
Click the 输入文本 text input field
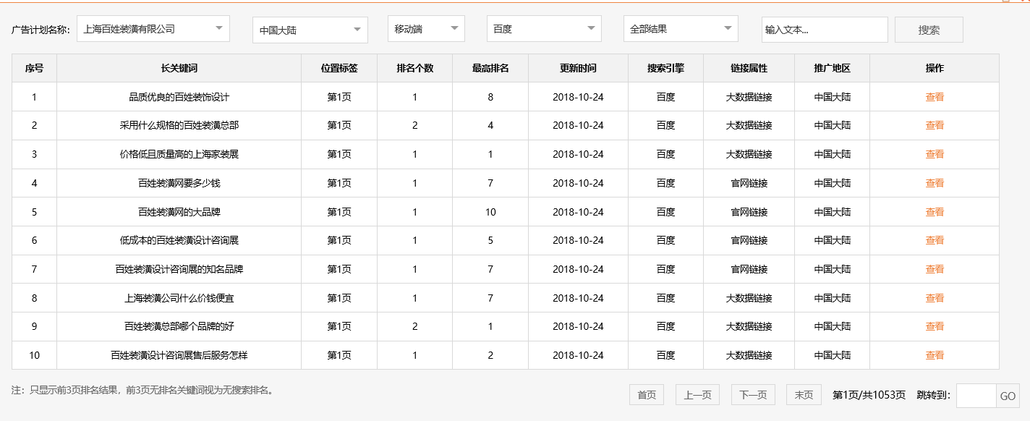pyautogui.click(x=825, y=30)
